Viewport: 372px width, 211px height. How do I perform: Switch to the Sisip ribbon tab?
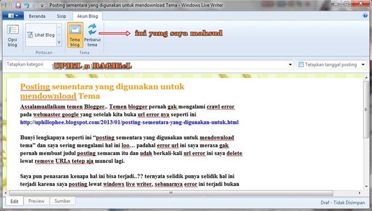62,16
